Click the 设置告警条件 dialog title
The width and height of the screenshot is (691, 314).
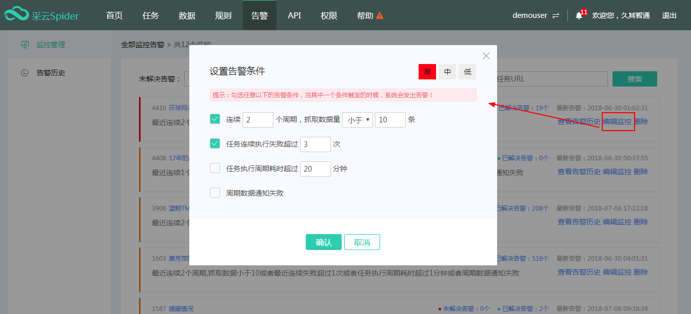238,72
